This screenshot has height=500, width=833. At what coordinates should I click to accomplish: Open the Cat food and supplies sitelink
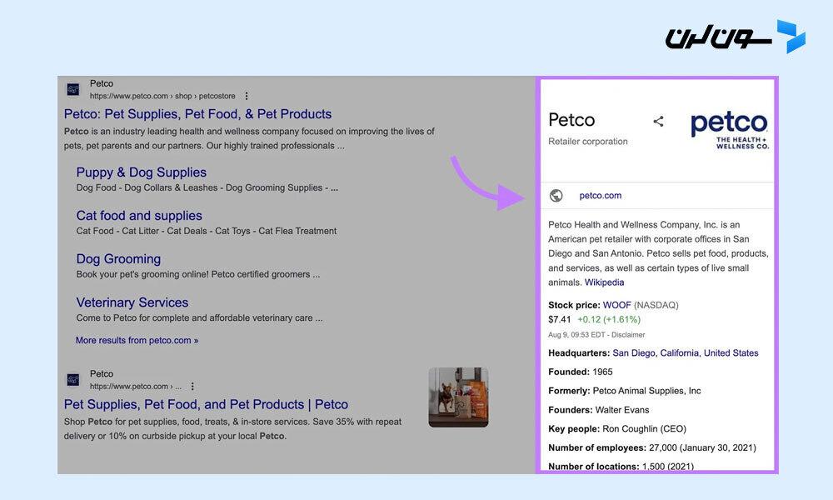tap(139, 216)
